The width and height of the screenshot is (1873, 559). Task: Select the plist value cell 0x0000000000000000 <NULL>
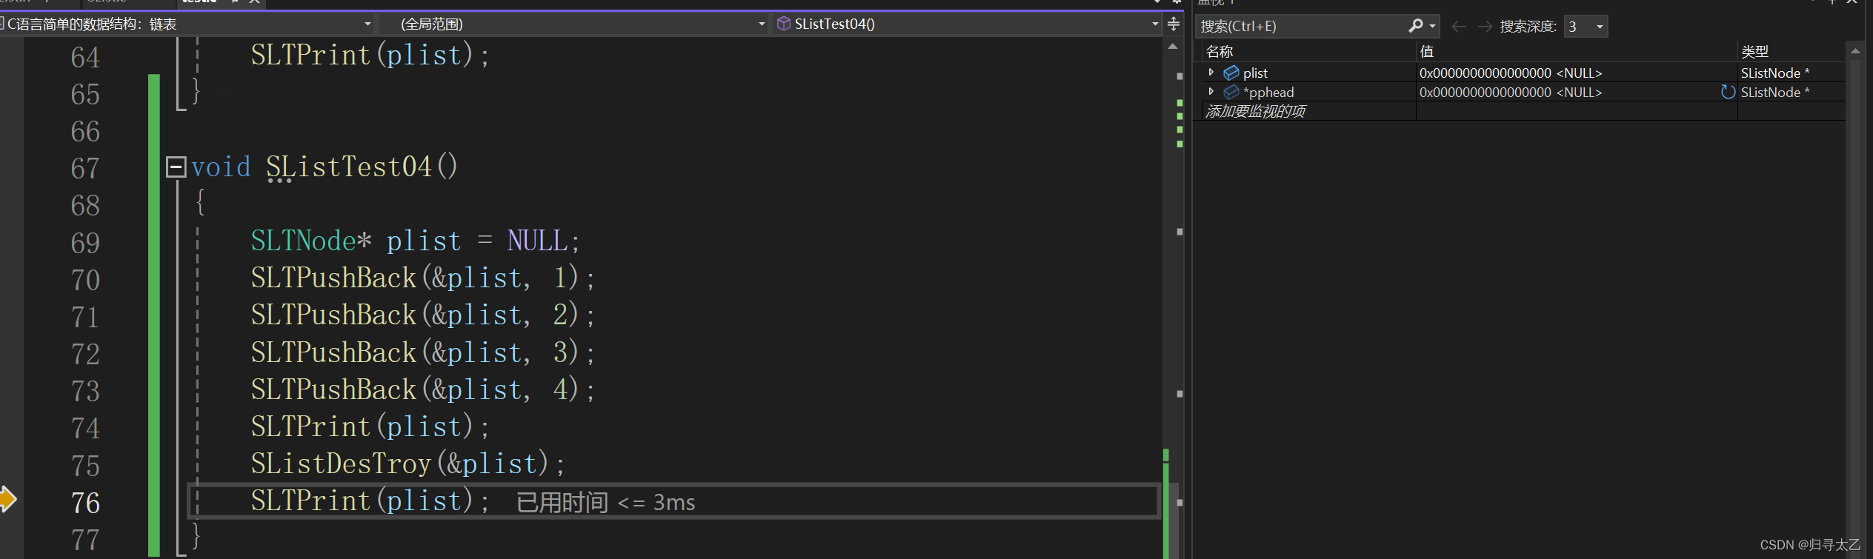[1577, 73]
